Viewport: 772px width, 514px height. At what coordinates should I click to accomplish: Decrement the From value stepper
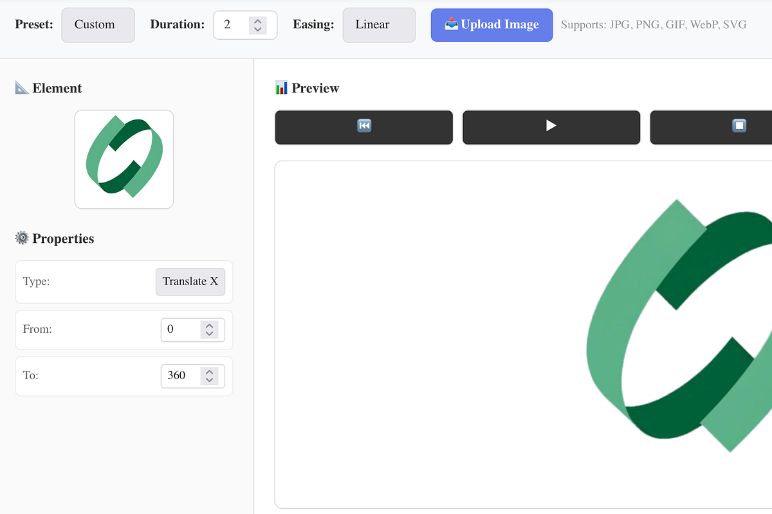tap(209, 334)
